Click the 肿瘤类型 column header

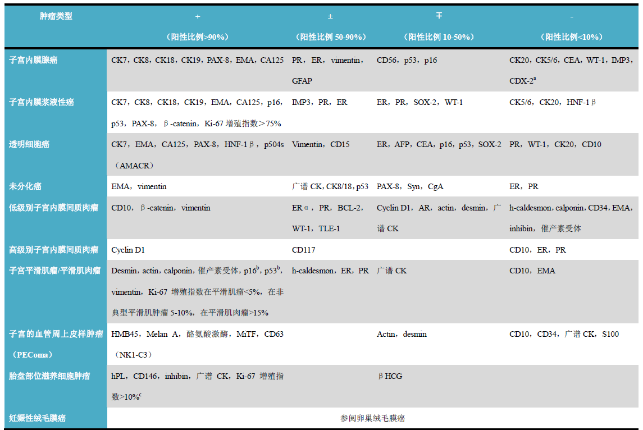click(56, 16)
